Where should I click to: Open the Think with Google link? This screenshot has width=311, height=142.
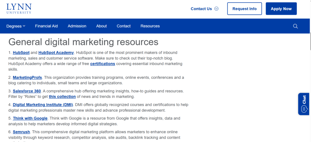30,118
